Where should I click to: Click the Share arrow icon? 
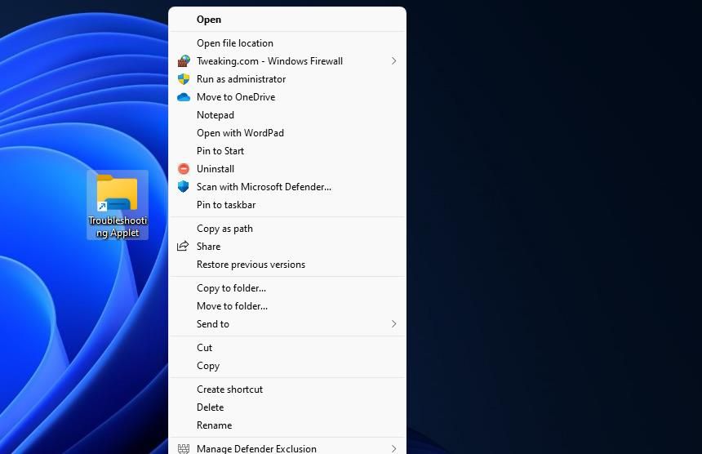click(183, 247)
